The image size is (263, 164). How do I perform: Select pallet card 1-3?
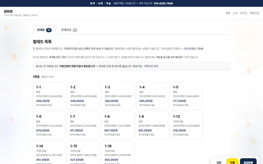pos(118,96)
